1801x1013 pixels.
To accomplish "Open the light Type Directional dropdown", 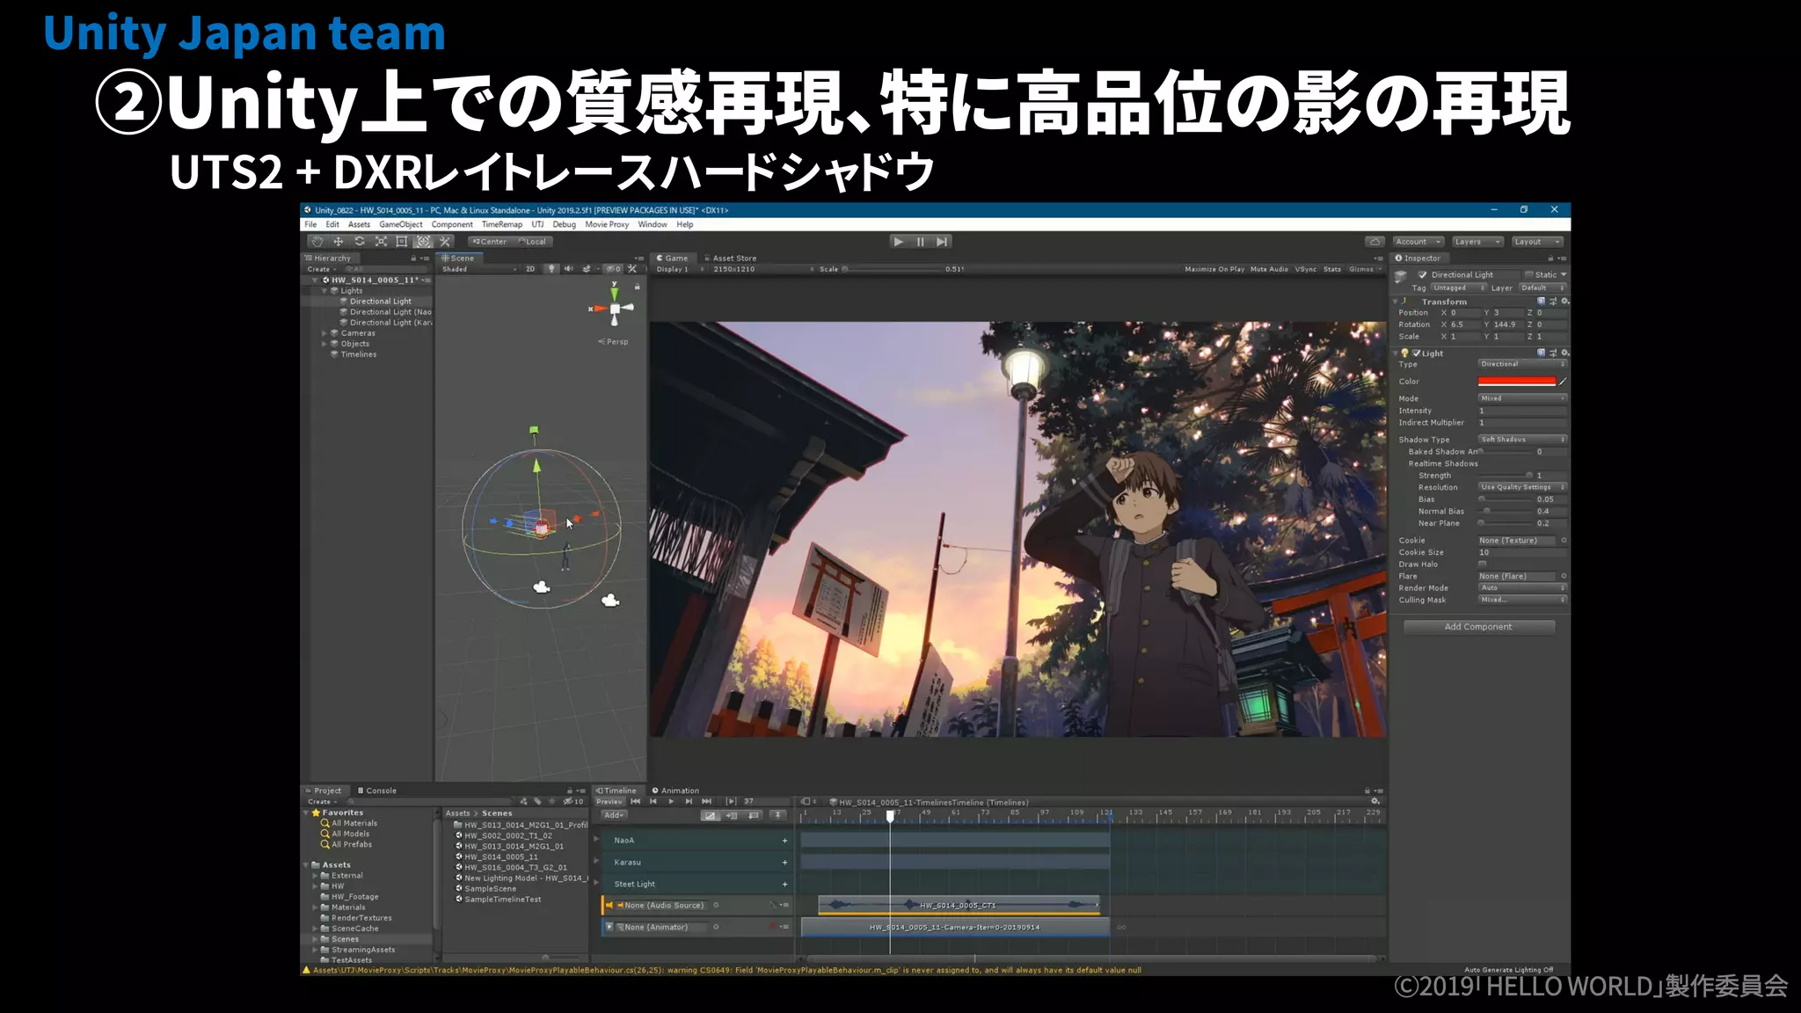I will 1522,364.
